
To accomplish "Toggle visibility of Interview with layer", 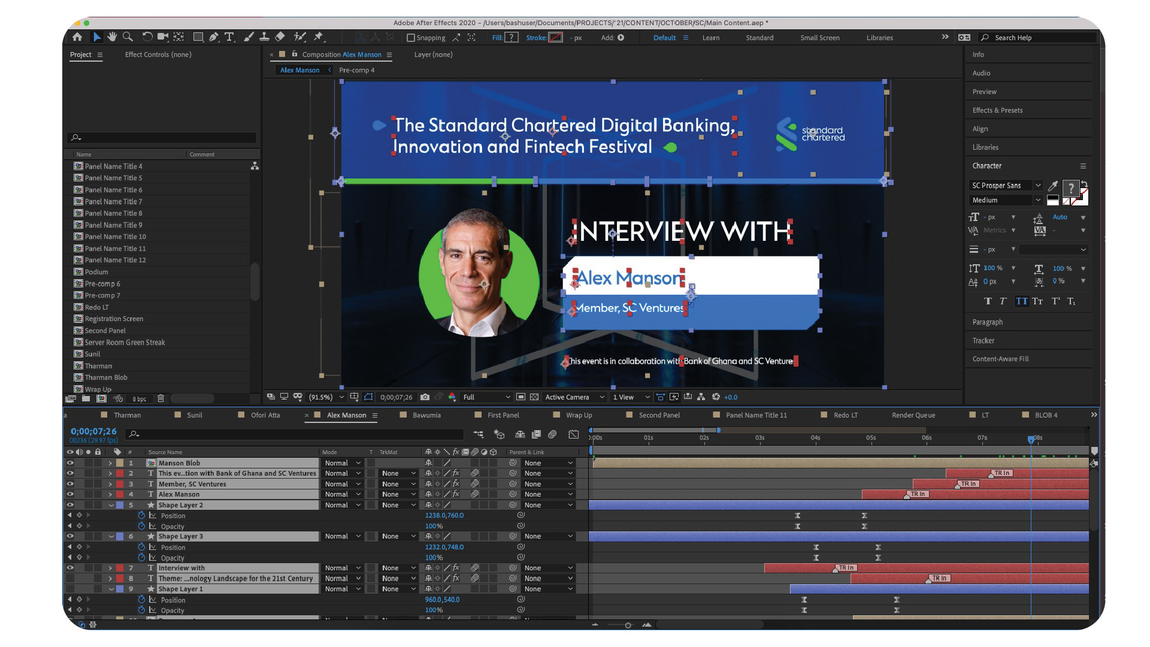I will (x=70, y=568).
